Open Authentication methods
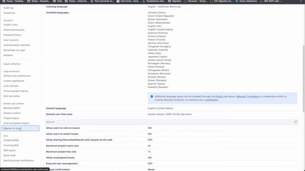The height and width of the screenshot is (171, 305). pos(17,45)
